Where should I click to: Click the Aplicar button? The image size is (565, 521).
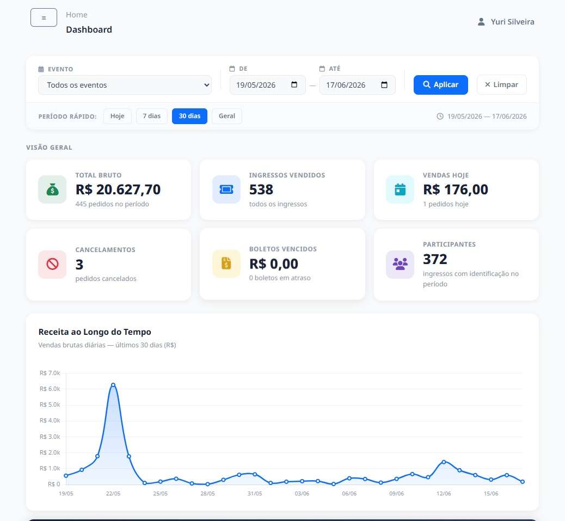tap(441, 85)
